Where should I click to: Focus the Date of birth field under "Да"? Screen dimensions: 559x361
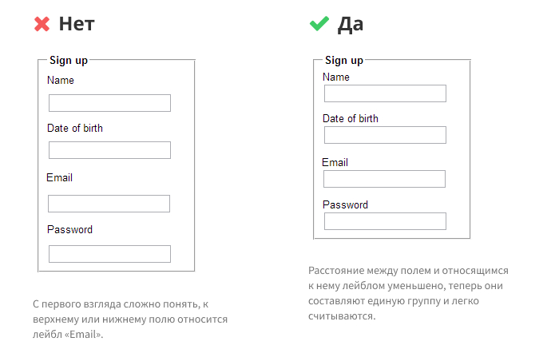click(385, 135)
